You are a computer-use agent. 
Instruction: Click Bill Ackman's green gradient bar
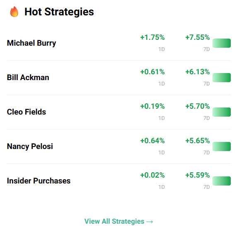[x=222, y=78]
